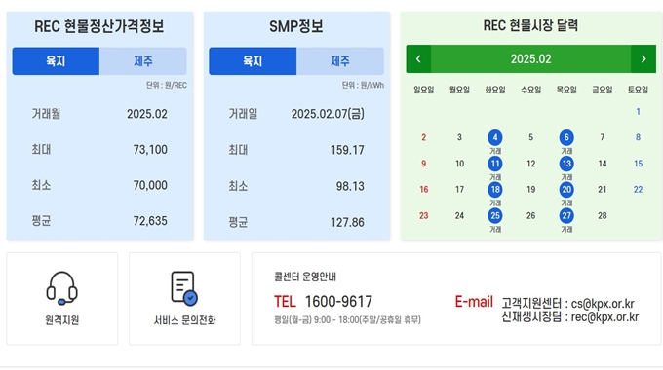Select trading day 18 on calendar
The image size is (663, 370).
click(495, 189)
